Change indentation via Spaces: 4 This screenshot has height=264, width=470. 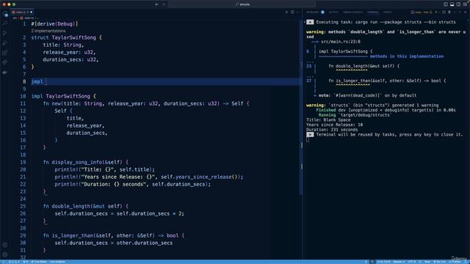click(x=399, y=262)
